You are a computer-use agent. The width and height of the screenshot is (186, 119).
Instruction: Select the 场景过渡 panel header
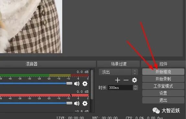(119, 64)
